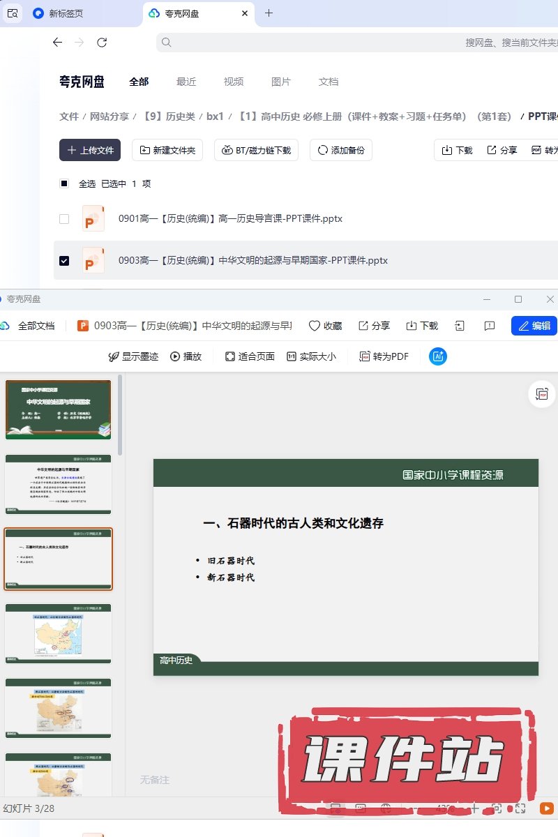The height and width of the screenshot is (837, 558).
Task: Uncheck the selected 0903 pptx file
Action: [64, 261]
